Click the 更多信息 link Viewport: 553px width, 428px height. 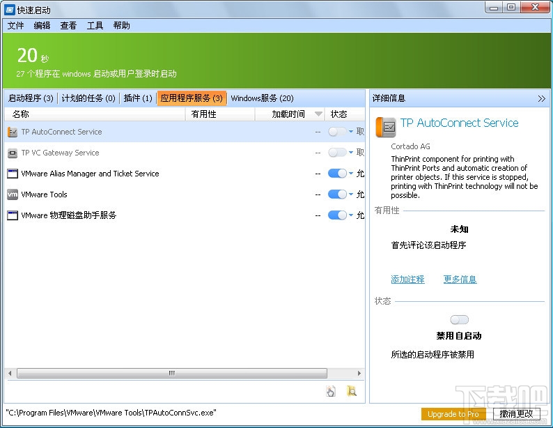pos(460,280)
